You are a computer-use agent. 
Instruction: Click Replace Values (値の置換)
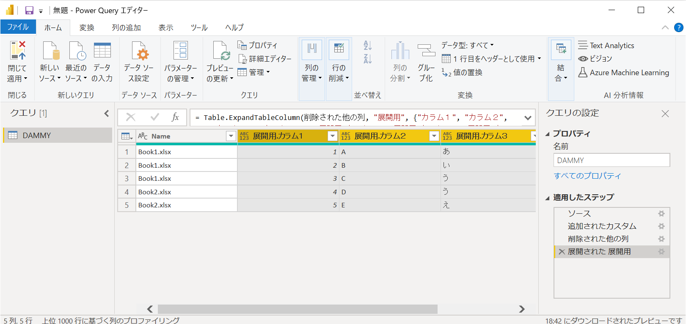462,72
